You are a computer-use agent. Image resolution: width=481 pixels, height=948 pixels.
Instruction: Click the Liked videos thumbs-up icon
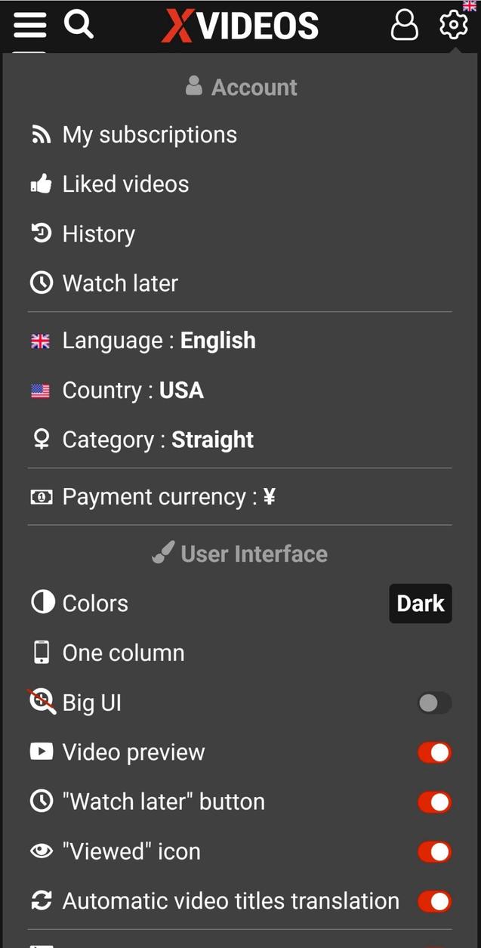(42, 183)
